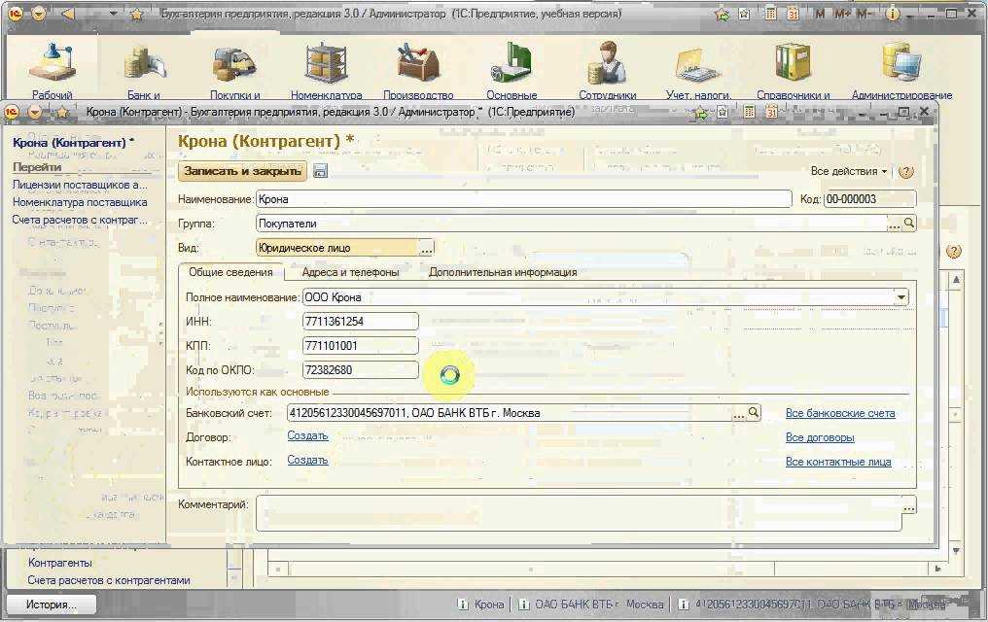
Task: Switch to the Дополнительная информация tab
Action: coord(503,272)
